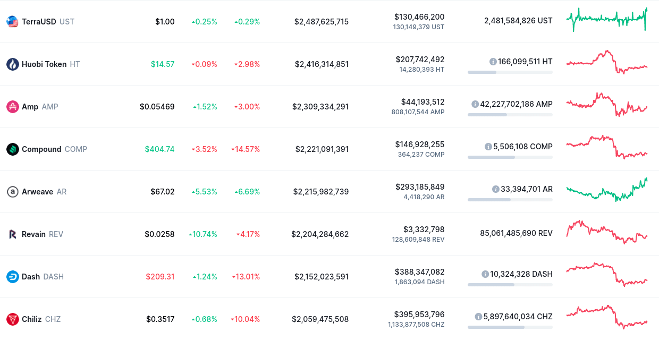This screenshot has width=659, height=340.
Task: Click the Amp price $0.05469
Action: pyautogui.click(x=157, y=107)
